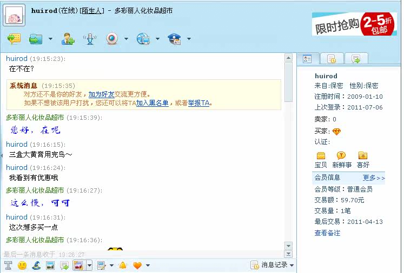The width and height of the screenshot is (404, 273).
Task: Click chat scrollbar up arrow
Action: pyautogui.click(x=288, y=58)
